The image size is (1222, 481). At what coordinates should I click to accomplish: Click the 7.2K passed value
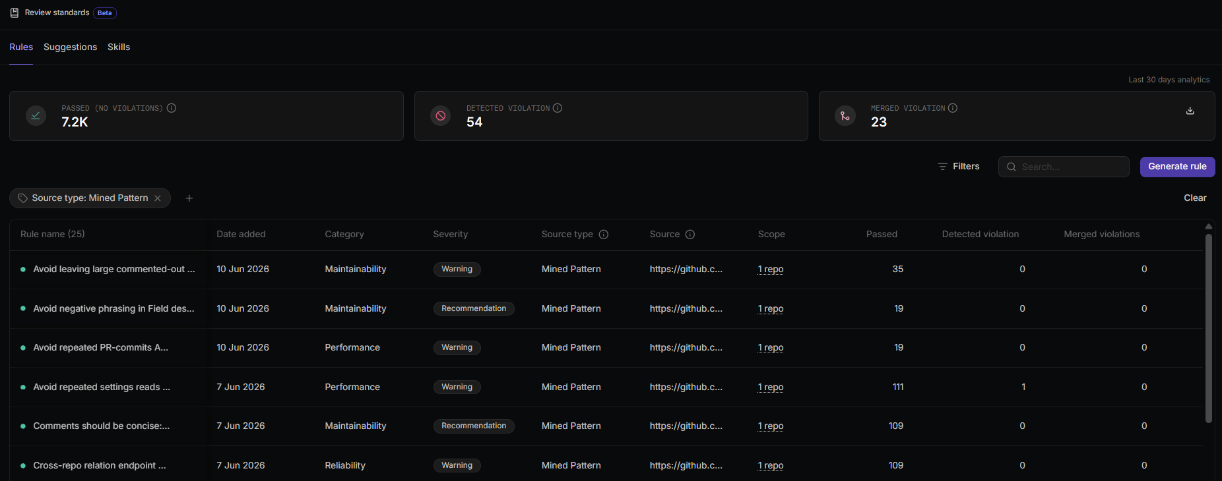coord(75,122)
